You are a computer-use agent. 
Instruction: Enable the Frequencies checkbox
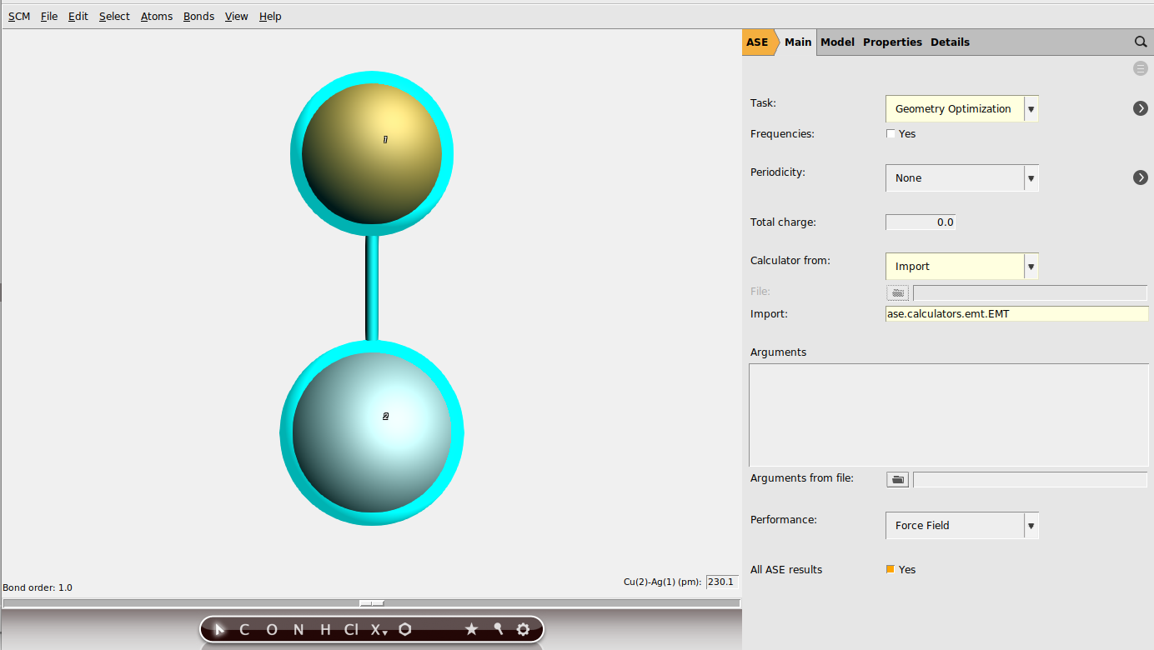click(x=891, y=134)
